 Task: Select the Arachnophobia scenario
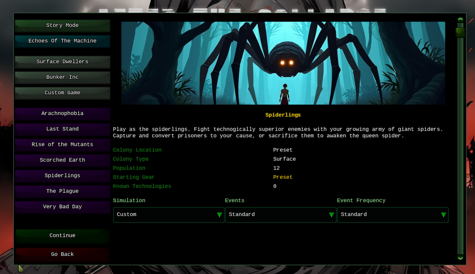[x=62, y=114]
